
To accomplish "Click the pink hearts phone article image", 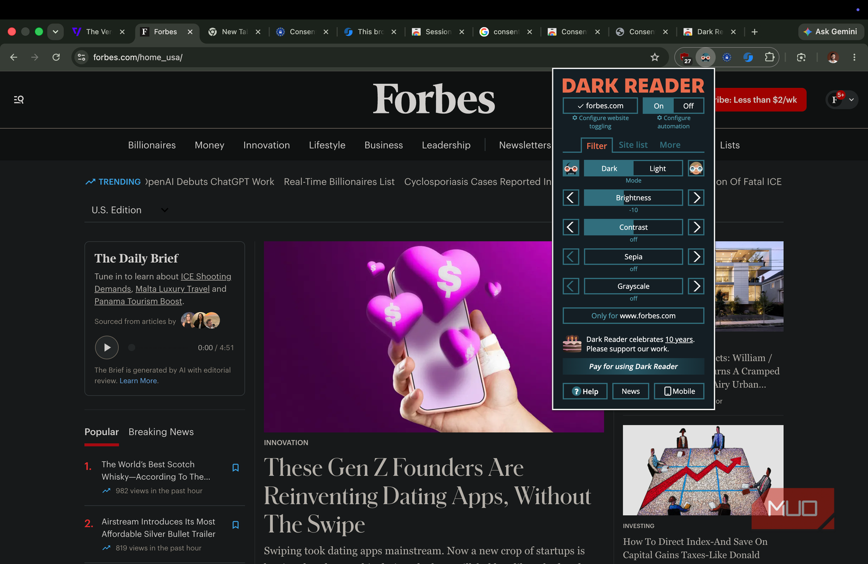I will (408, 337).
